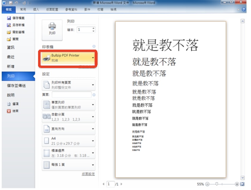Click the Word help question mark icon
251x190 pixels.
click(244, 10)
